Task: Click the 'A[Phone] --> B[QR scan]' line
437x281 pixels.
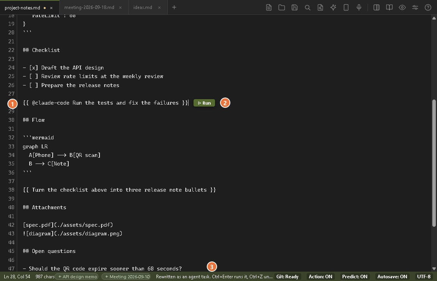Action: 64,155
